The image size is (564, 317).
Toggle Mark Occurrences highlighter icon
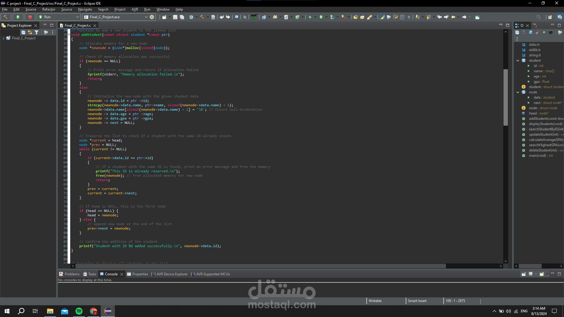(x=382, y=17)
